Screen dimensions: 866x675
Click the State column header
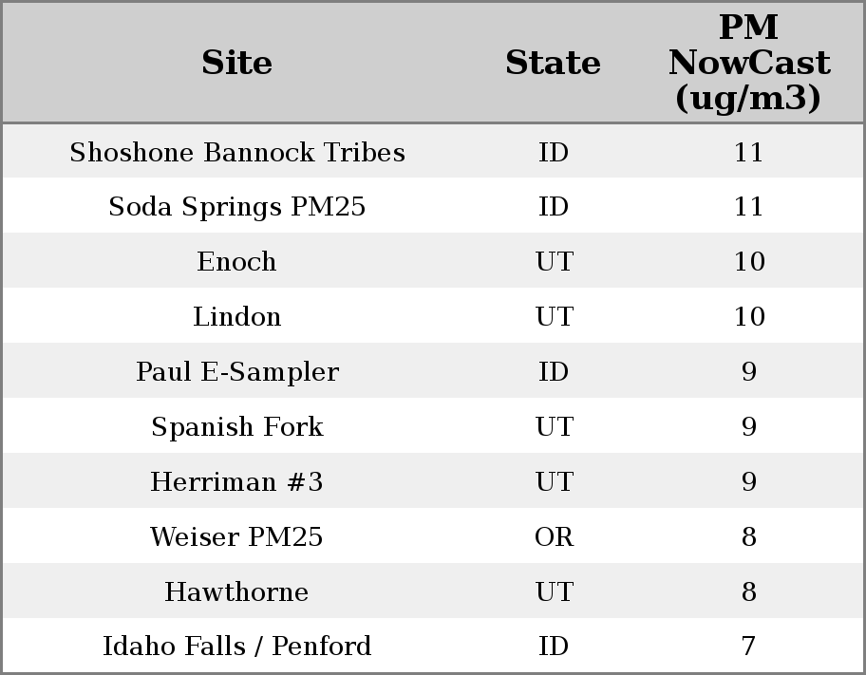[553, 63]
